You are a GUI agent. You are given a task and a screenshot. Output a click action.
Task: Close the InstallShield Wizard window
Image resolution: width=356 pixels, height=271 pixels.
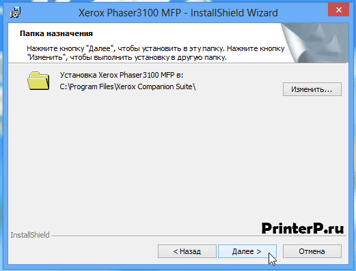coord(338,10)
